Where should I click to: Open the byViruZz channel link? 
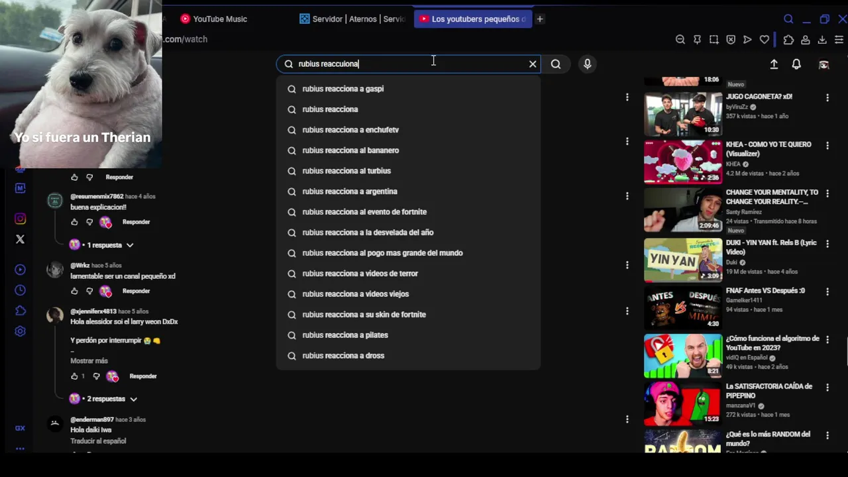[737, 107]
